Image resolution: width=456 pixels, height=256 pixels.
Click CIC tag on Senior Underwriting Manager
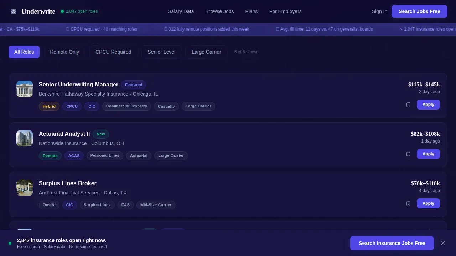[x=92, y=106]
